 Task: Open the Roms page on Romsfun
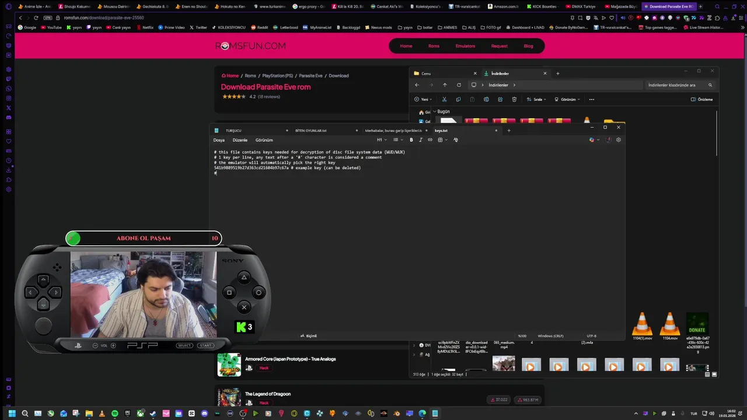tap(434, 46)
